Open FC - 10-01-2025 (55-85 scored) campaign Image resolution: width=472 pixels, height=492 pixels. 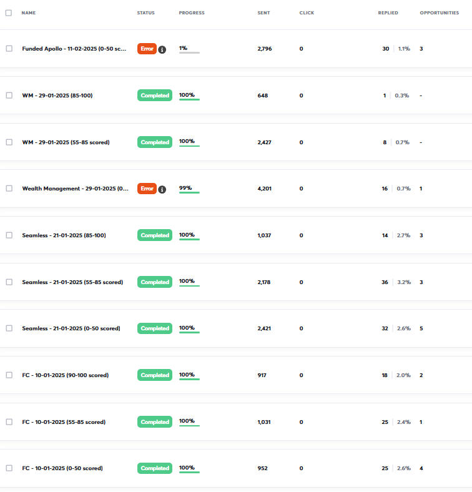click(x=64, y=422)
